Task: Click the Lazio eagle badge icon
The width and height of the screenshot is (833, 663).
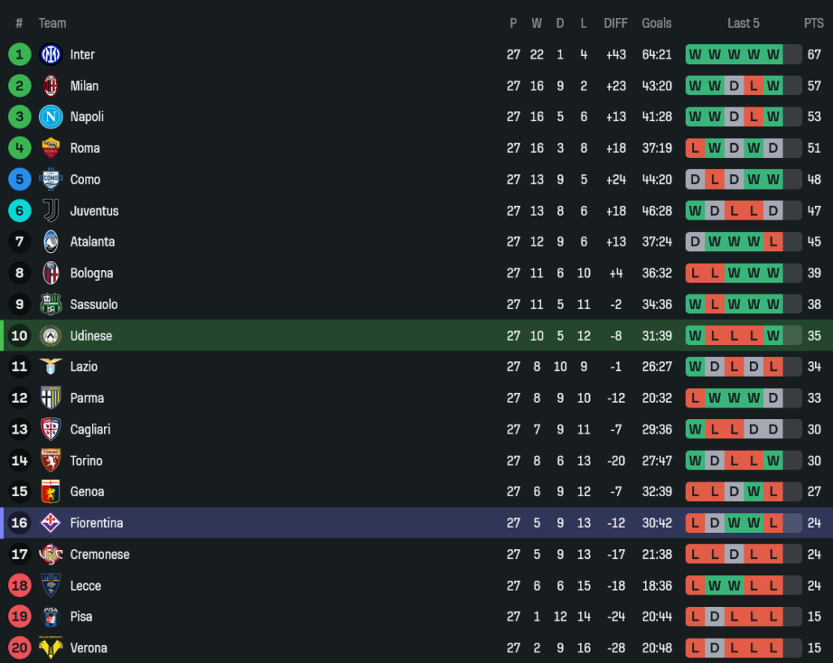Action: tap(50, 367)
